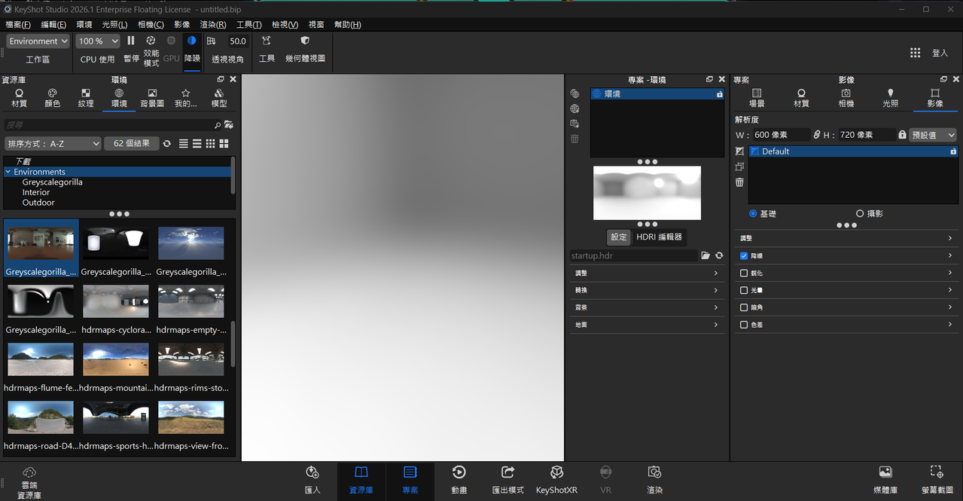This screenshot has height=501, width=963.
Task: Click the 登入 sign-in button
Action: pyautogui.click(x=940, y=53)
